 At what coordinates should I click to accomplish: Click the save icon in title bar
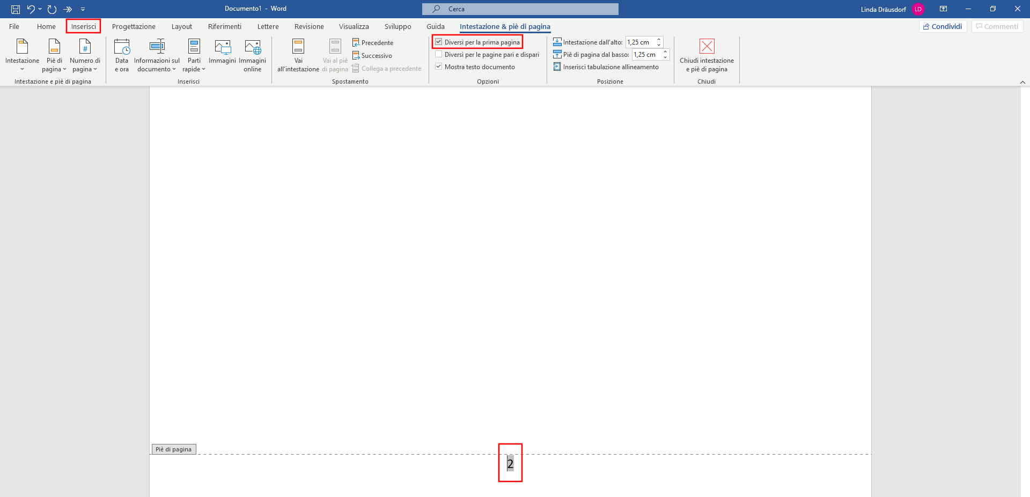16,9
